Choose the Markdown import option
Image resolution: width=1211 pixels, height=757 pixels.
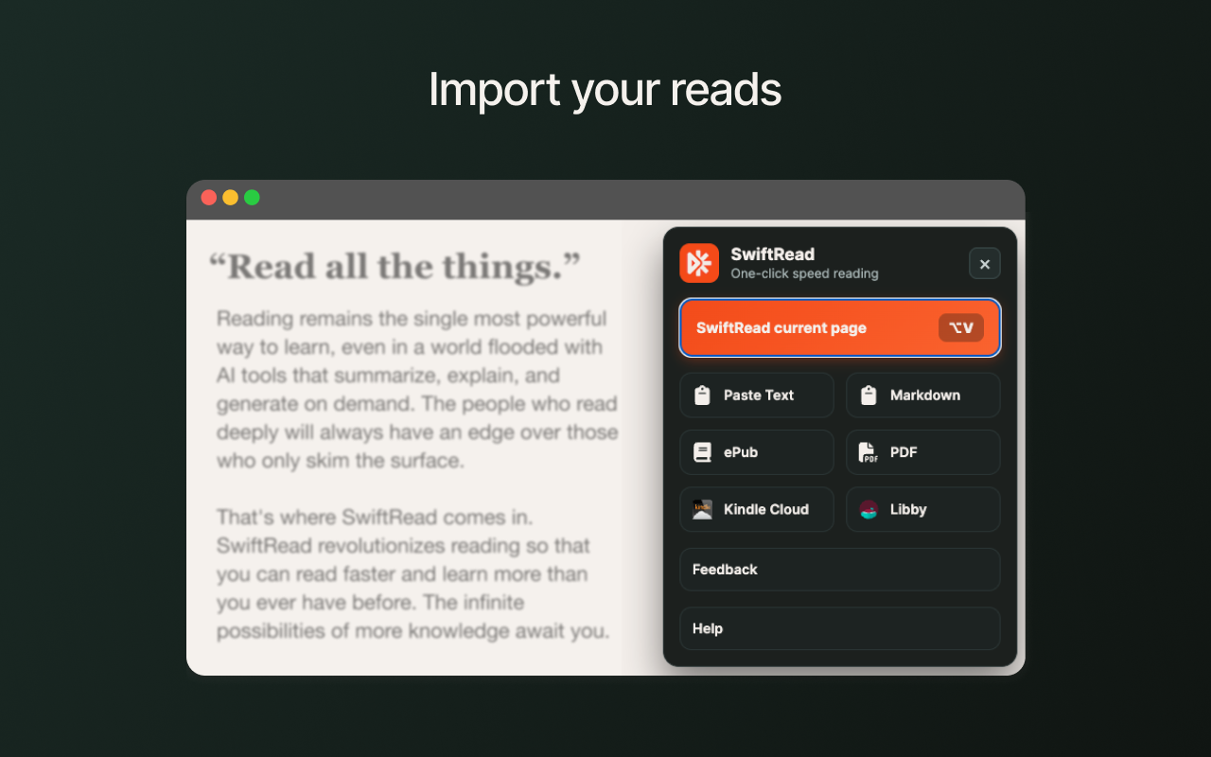(923, 396)
